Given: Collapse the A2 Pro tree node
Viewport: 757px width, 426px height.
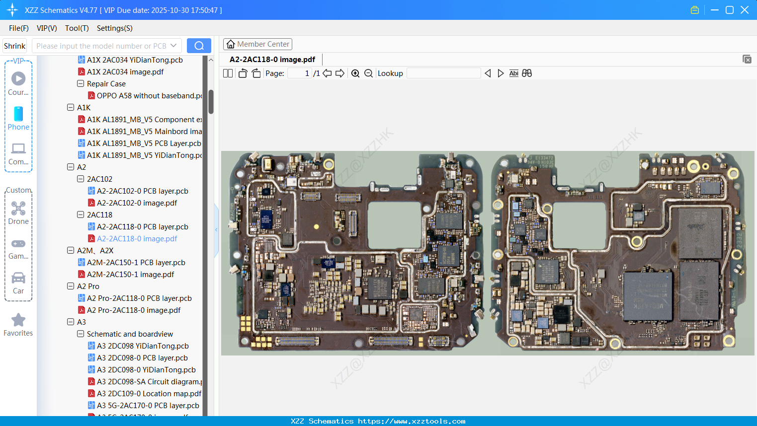Looking at the screenshot, I should (71, 286).
